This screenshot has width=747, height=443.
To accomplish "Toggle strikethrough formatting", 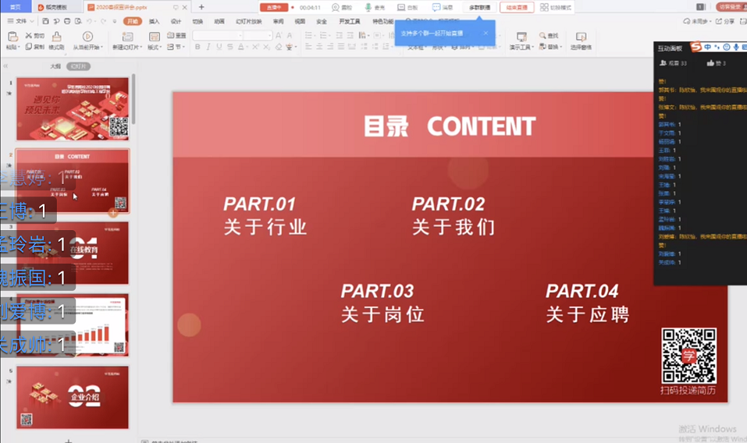I will 230,47.
